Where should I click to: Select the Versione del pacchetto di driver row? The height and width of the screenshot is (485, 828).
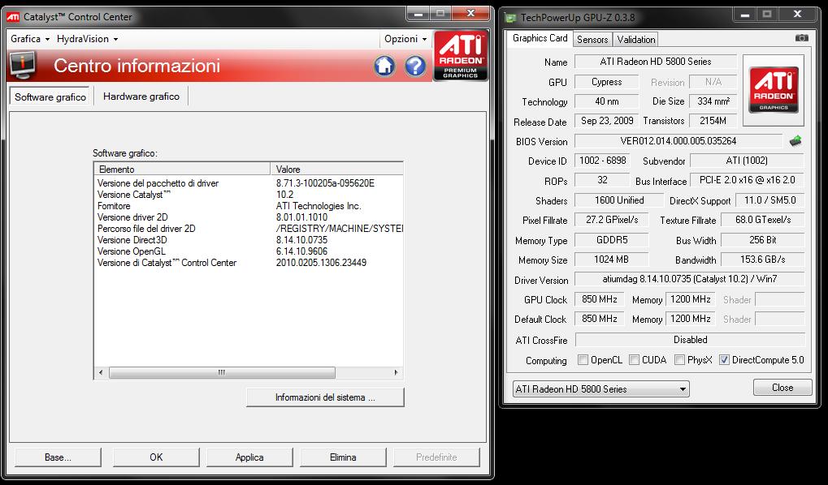[249, 183]
